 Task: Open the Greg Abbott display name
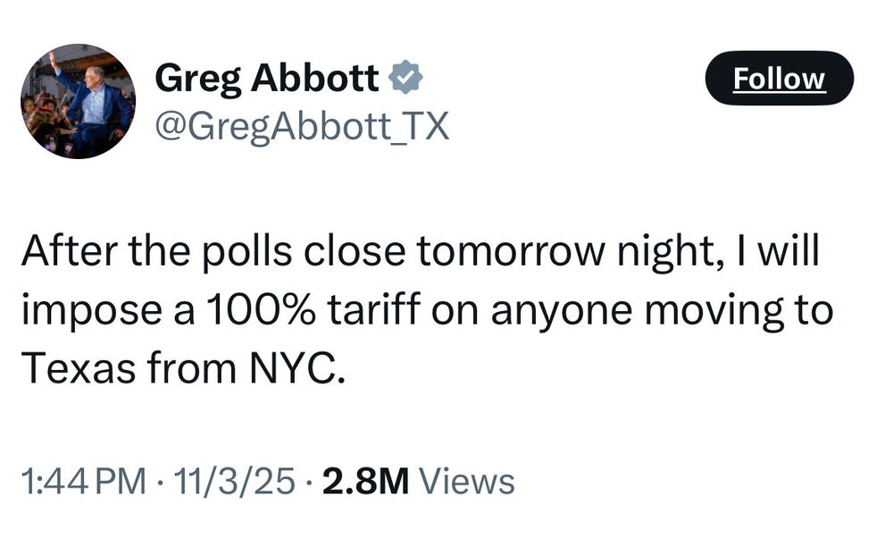tap(266, 79)
